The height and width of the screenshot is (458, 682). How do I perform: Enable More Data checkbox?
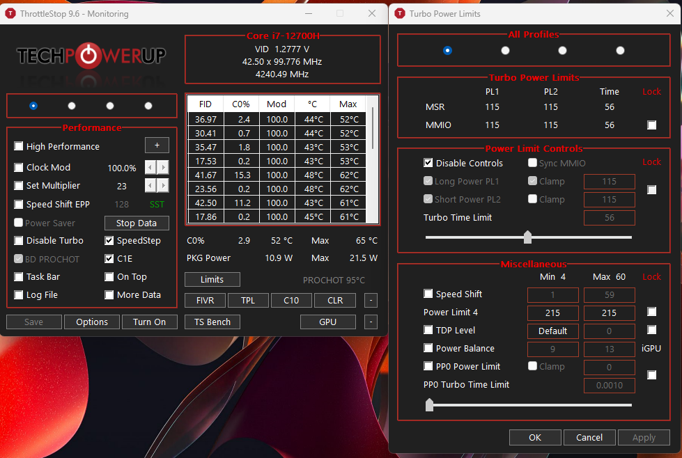pyautogui.click(x=109, y=294)
